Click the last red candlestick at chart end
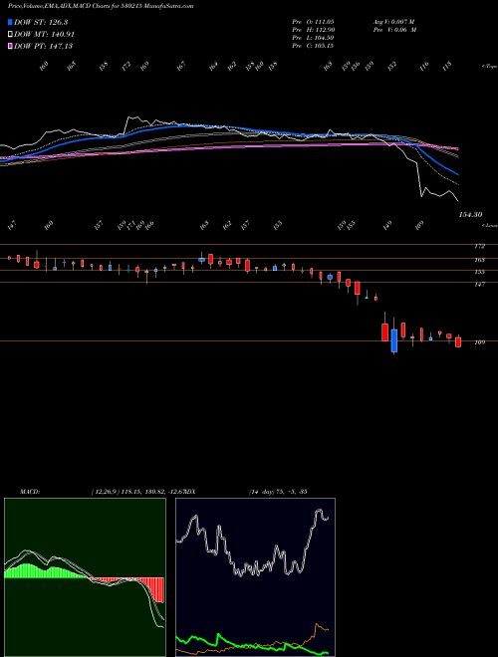 (x=458, y=341)
